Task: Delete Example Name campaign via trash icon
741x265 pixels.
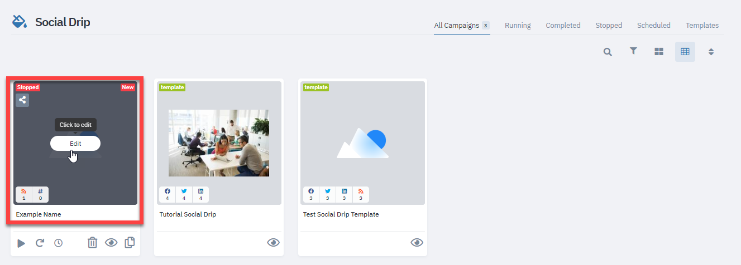Action: (93, 243)
